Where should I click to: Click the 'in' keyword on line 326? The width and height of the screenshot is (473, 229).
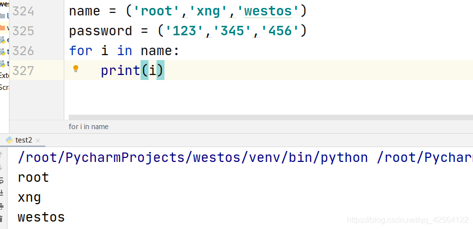125,51
